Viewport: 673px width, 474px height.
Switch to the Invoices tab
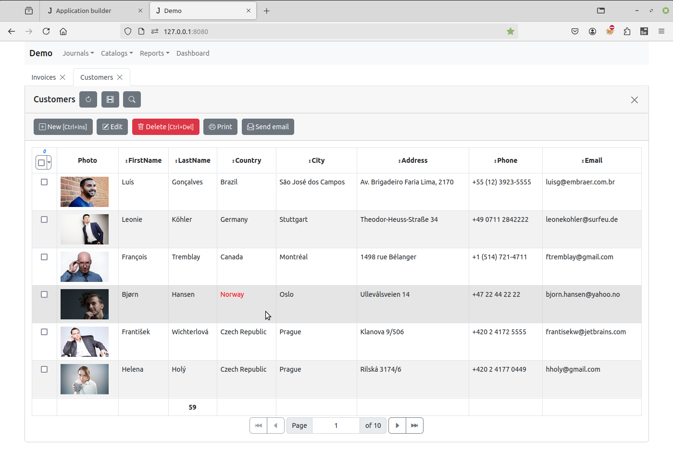pos(43,77)
